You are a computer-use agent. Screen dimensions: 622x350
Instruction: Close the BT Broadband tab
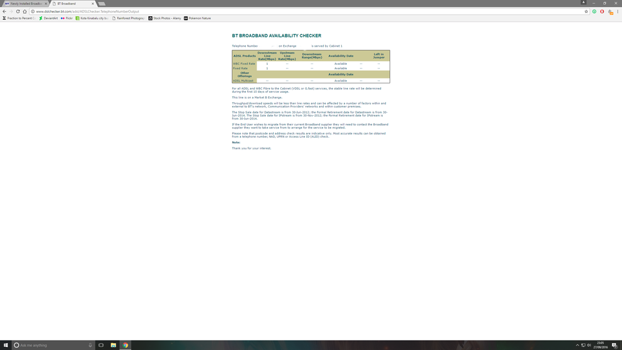point(93,4)
